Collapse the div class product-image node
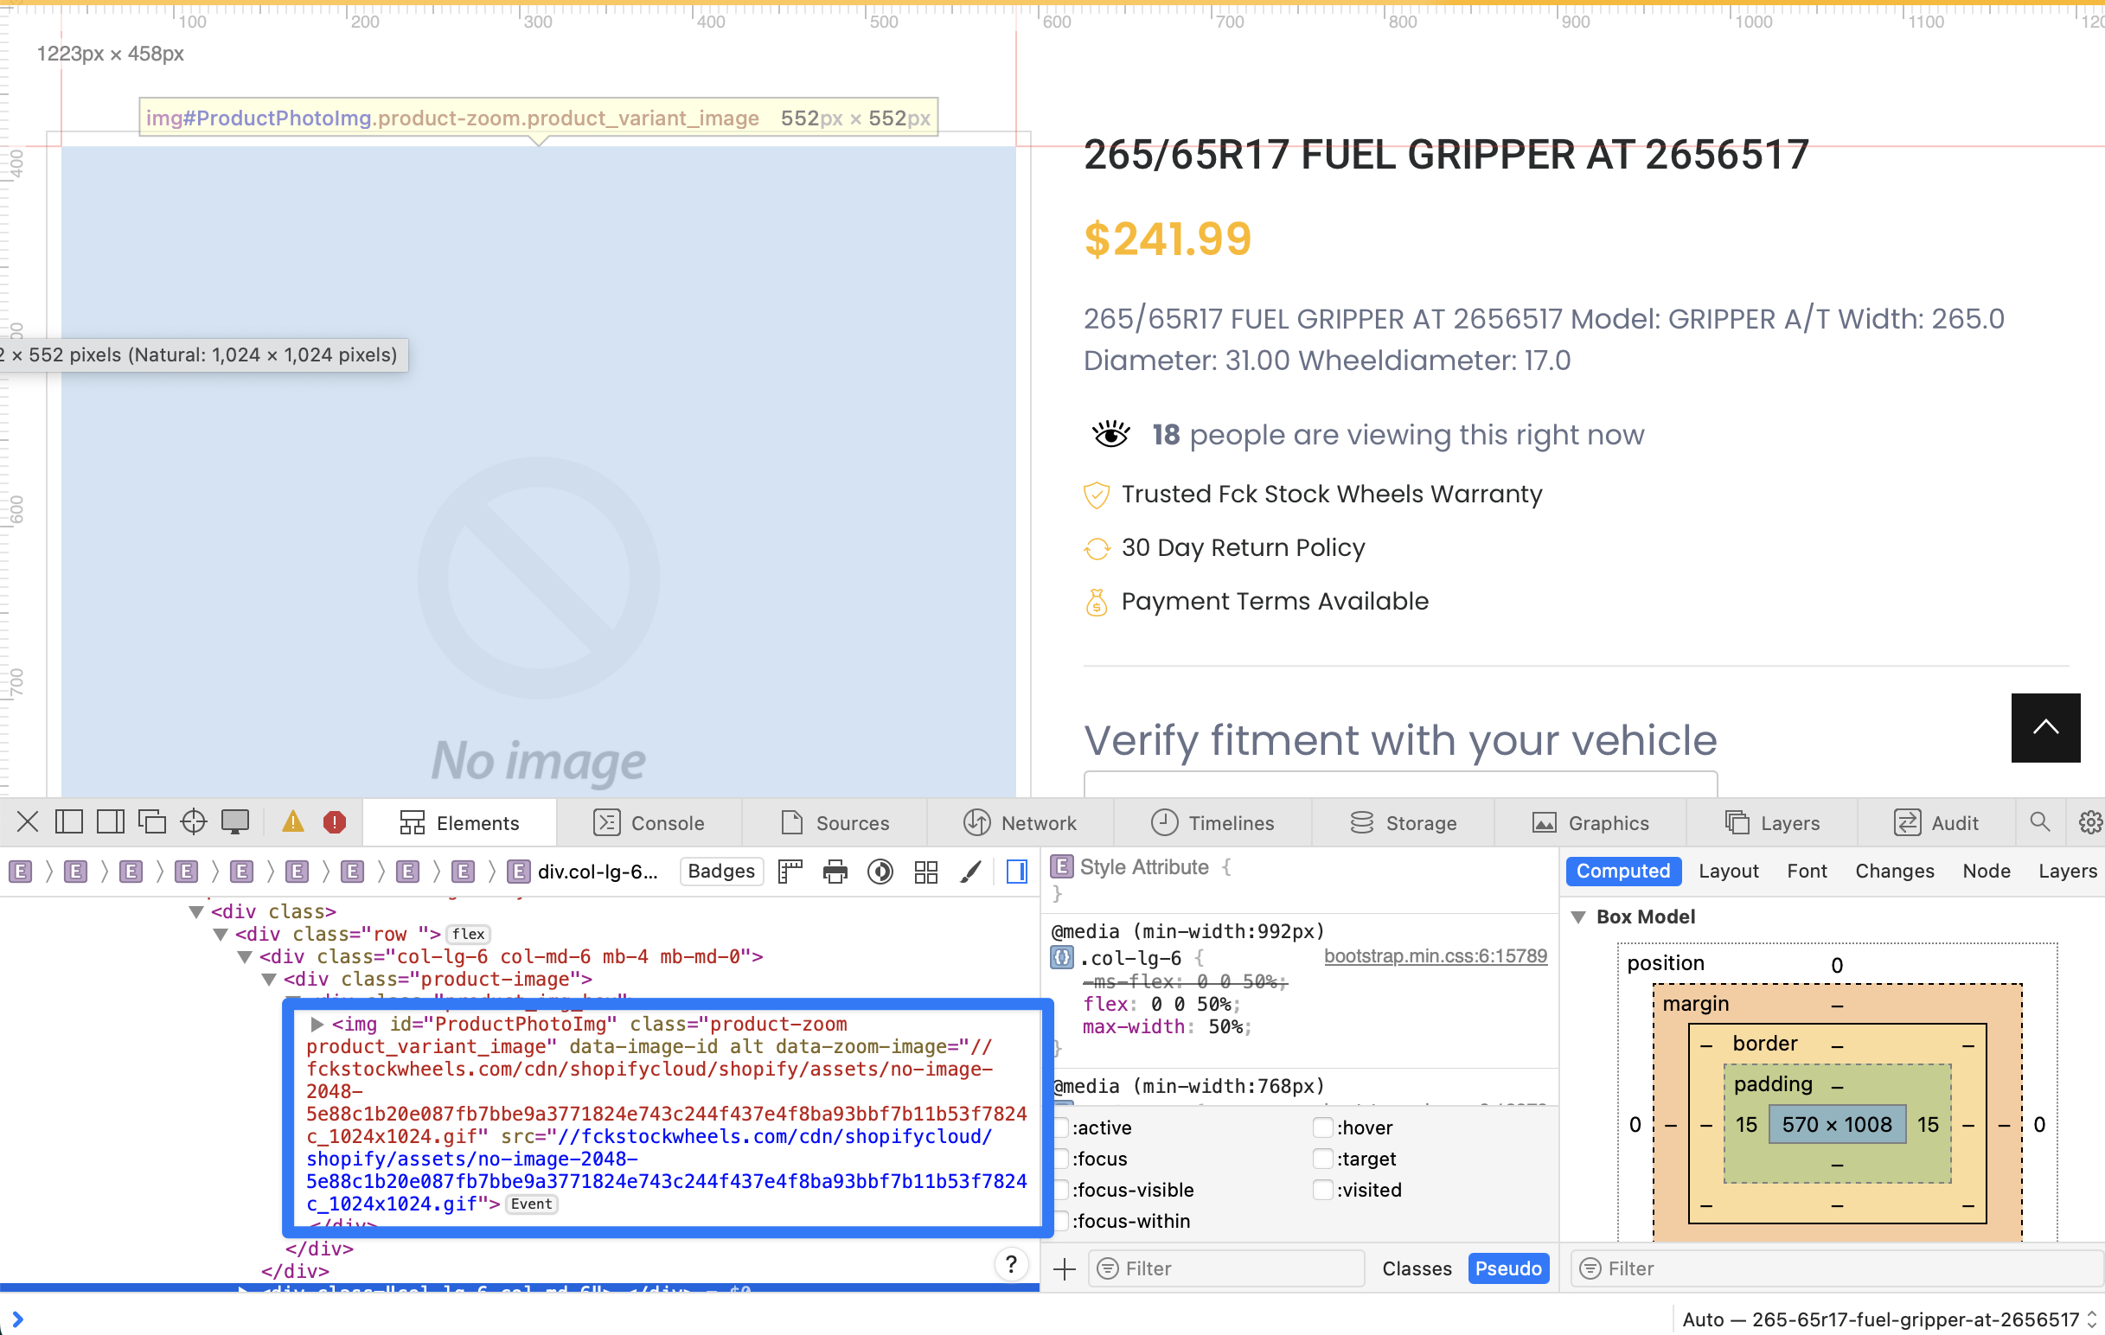The width and height of the screenshot is (2105, 1335). [269, 980]
